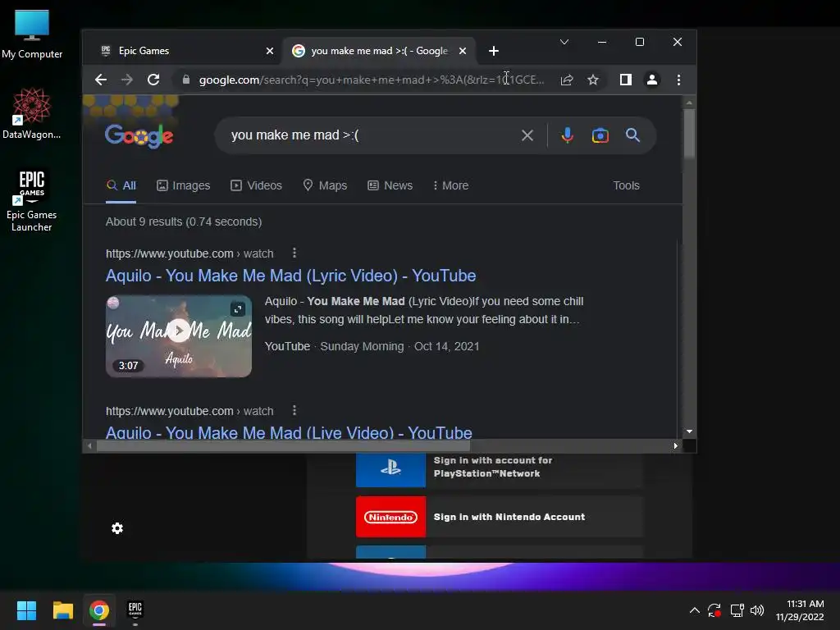Open the volume speaker tray icon
The width and height of the screenshot is (840, 630).
pos(757,610)
